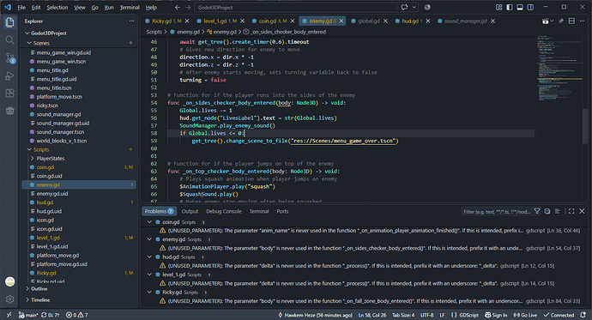This screenshot has width=592, height=320.
Task: Open sound_manager.gd in Explorer
Action: click(58, 114)
